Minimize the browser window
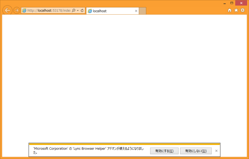The width and height of the screenshot is (249, 159). coord(224,3)
